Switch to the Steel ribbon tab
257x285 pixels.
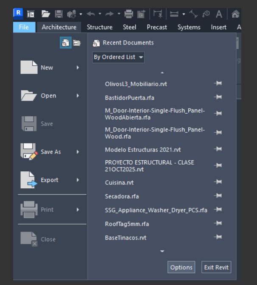coord(129,27)
